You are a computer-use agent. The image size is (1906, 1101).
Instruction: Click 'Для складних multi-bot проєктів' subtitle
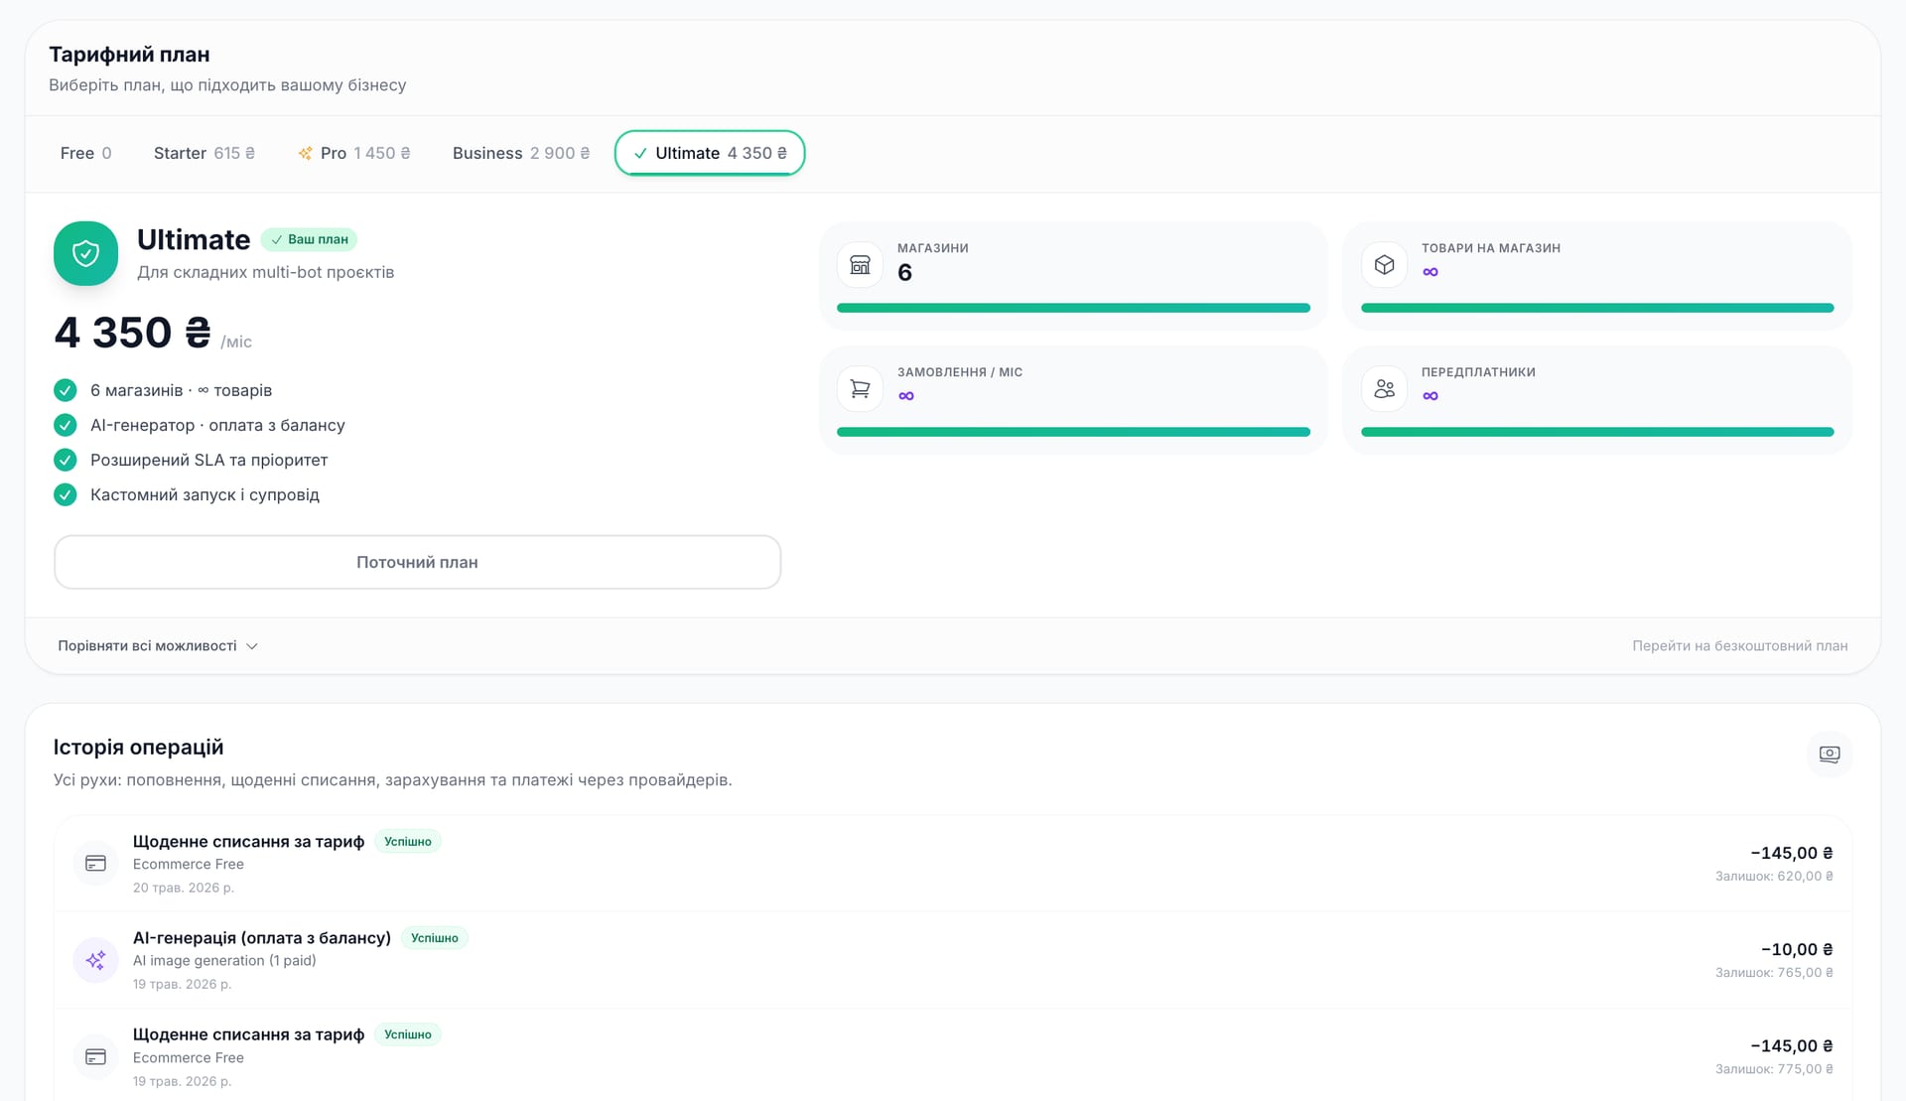[x=265, y=272]
